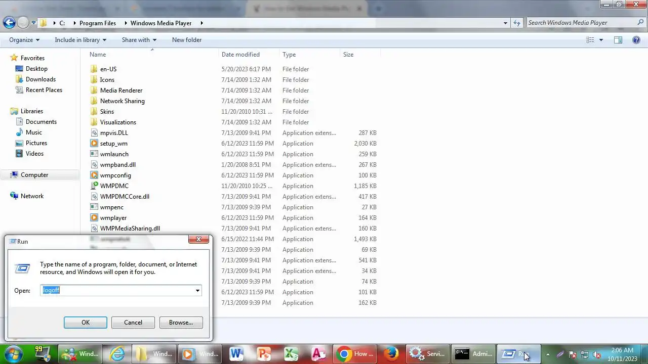This screenshot has width=648, height=364.
Task: Open the Share with menu
Action: 139,40
